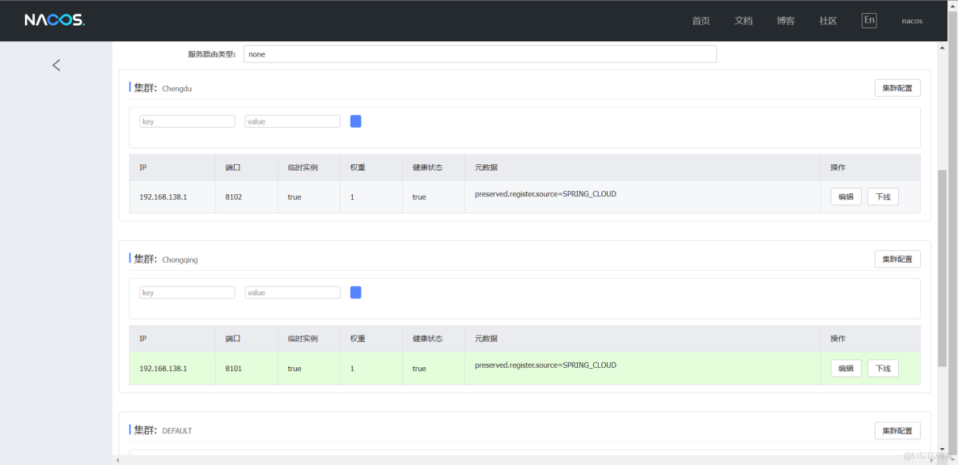
Task: Click 健康状态 header in Chengdu table
Action: click(428, 167)
